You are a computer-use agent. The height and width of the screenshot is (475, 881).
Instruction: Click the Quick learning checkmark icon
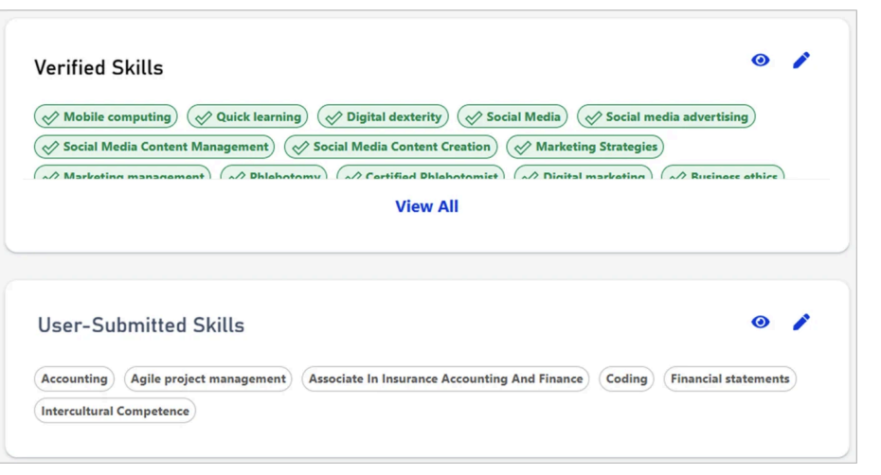pos(203,117)
